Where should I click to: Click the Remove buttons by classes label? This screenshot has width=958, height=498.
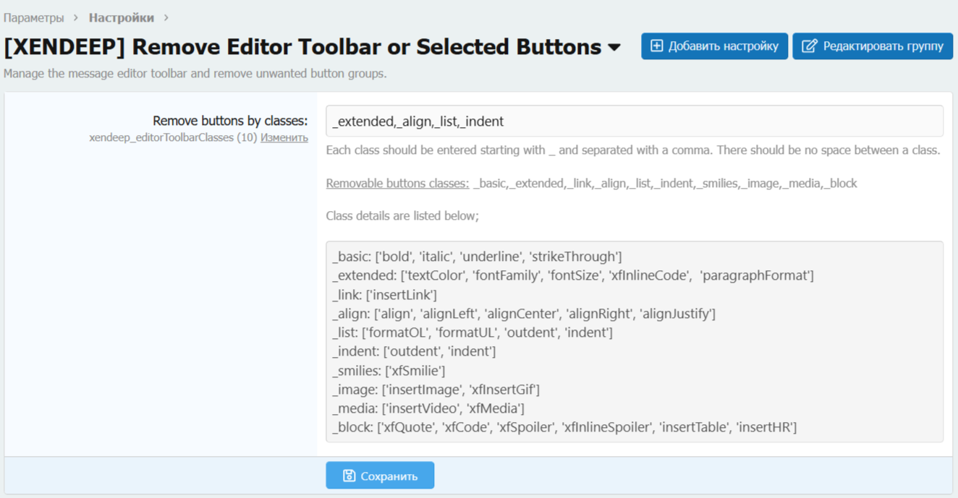(230, 121)
